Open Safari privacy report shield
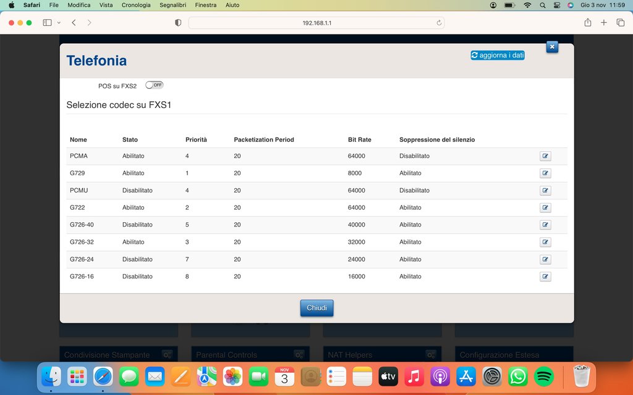The width and height of the screenshot is (633, 395). 178,23
